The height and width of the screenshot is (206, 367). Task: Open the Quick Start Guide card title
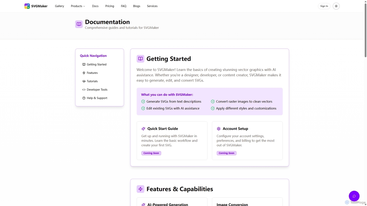pos(163,129)
